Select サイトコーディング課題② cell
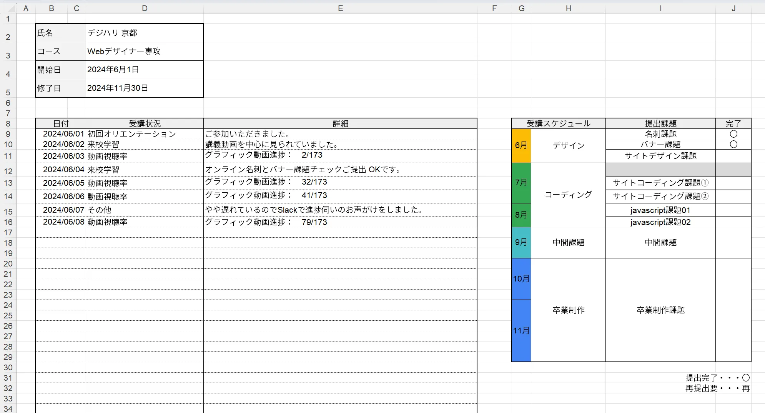The width and height of the screenshot is (765, 413). 660,196
